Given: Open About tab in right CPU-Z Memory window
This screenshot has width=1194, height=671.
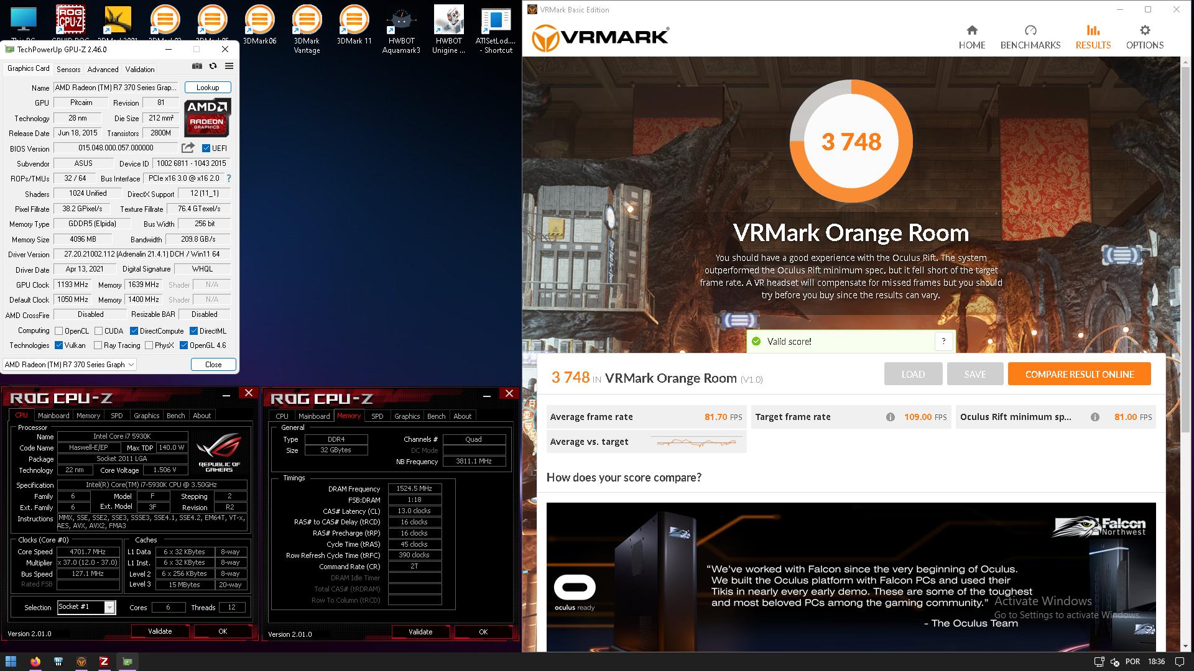Looking at the screenshot, I should coord(462,416).
